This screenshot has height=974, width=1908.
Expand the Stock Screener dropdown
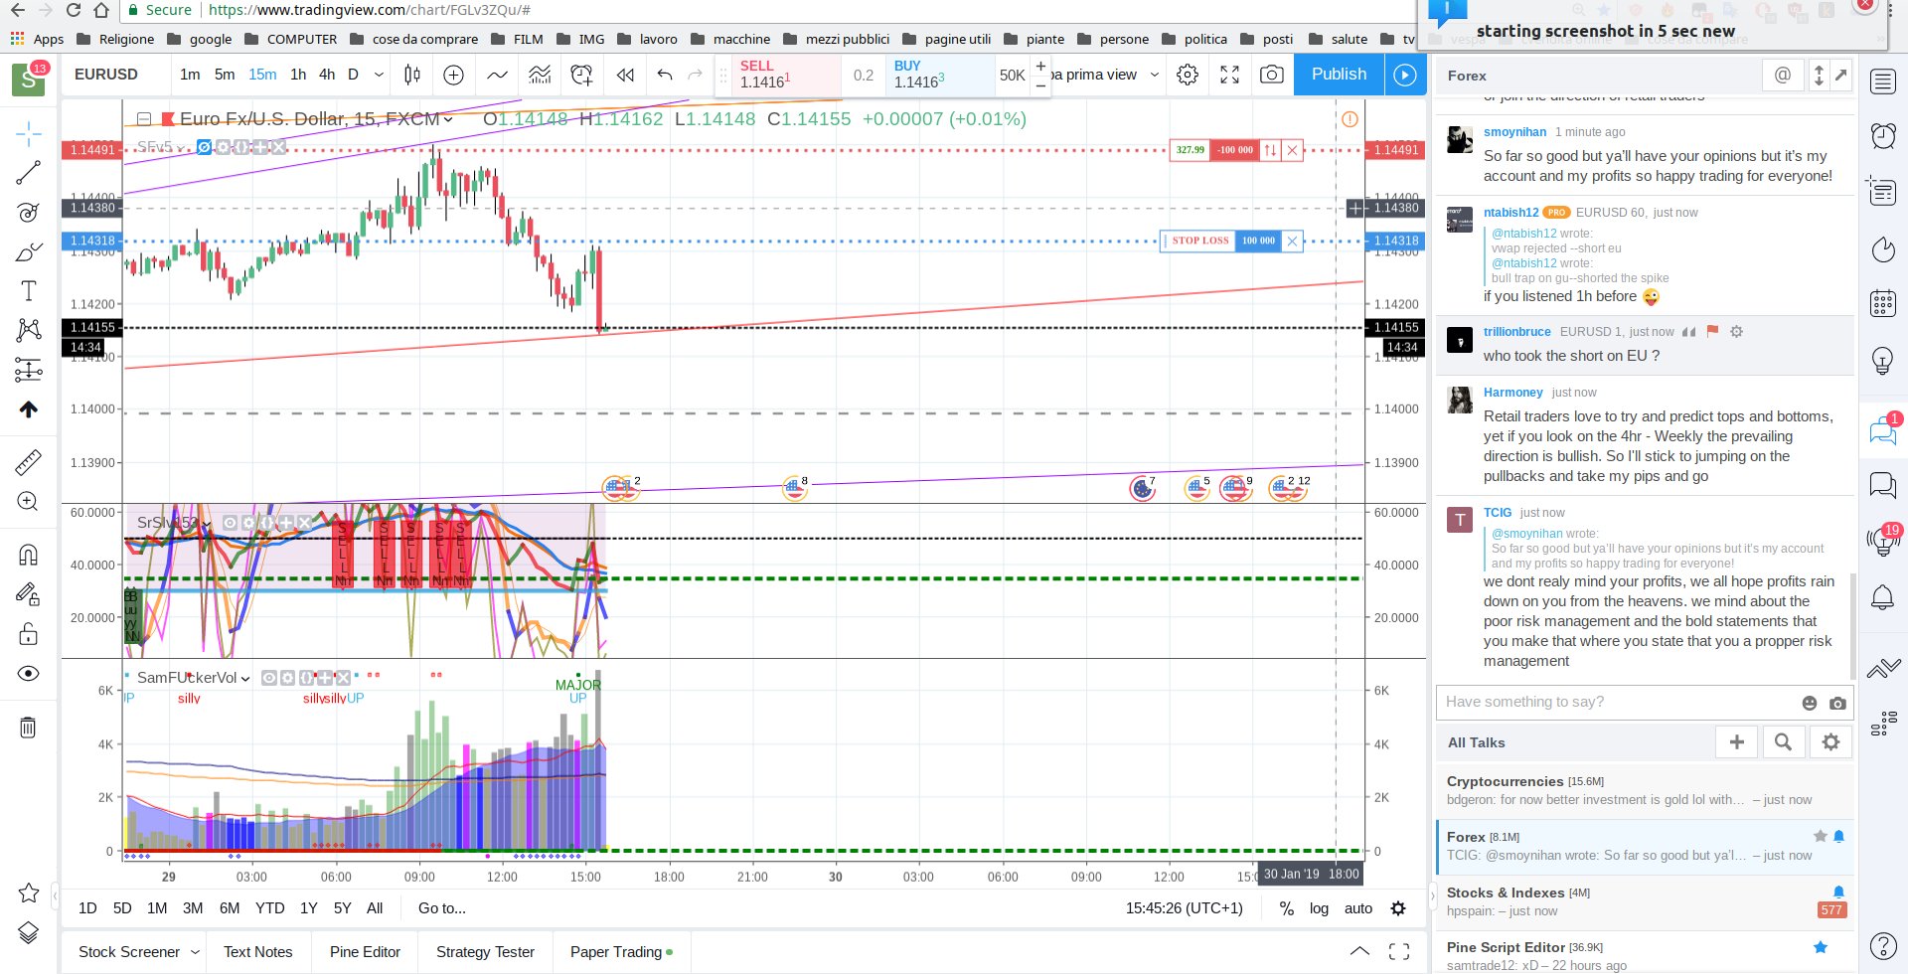[195, 952]
